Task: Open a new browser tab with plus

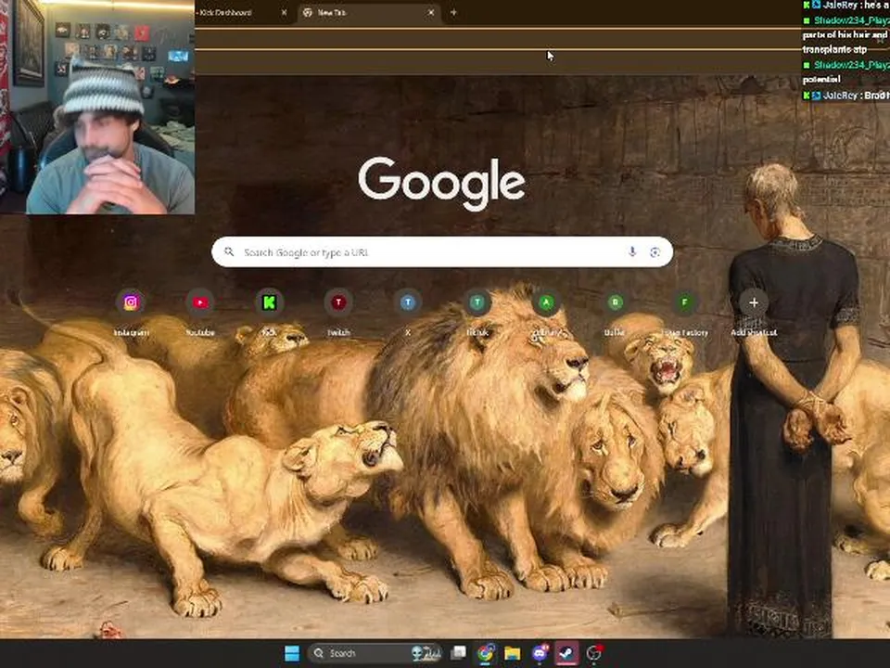Action: coord(453,12)
